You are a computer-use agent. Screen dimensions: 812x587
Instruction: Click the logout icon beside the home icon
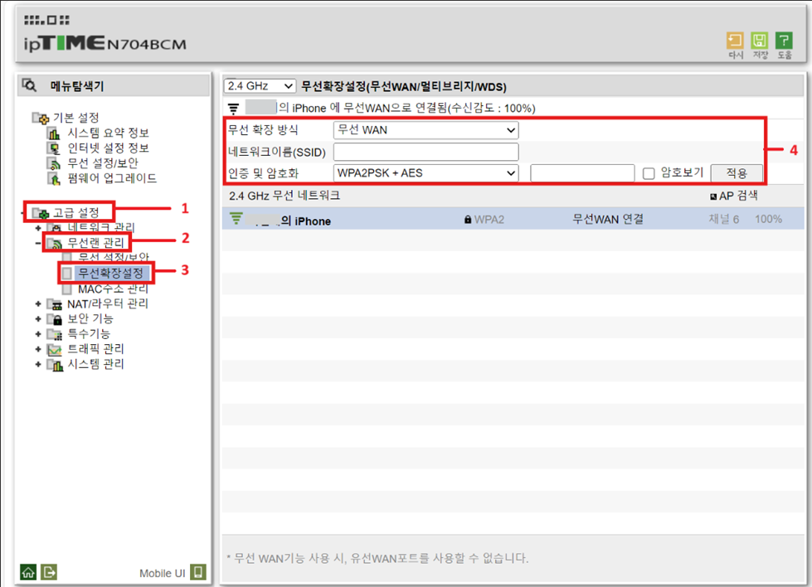pos(49,573)
